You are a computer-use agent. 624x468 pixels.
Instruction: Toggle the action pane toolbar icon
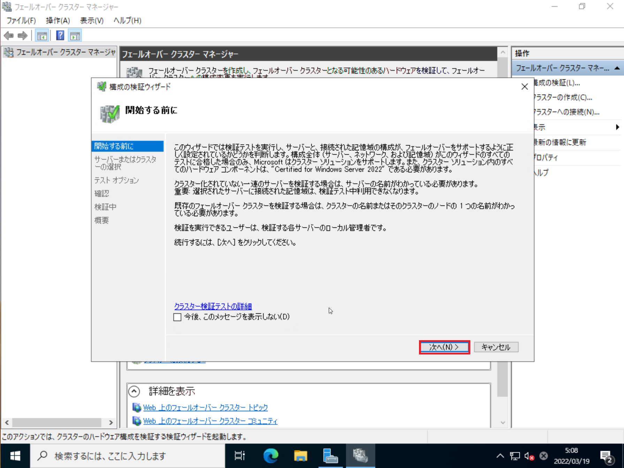75,35
